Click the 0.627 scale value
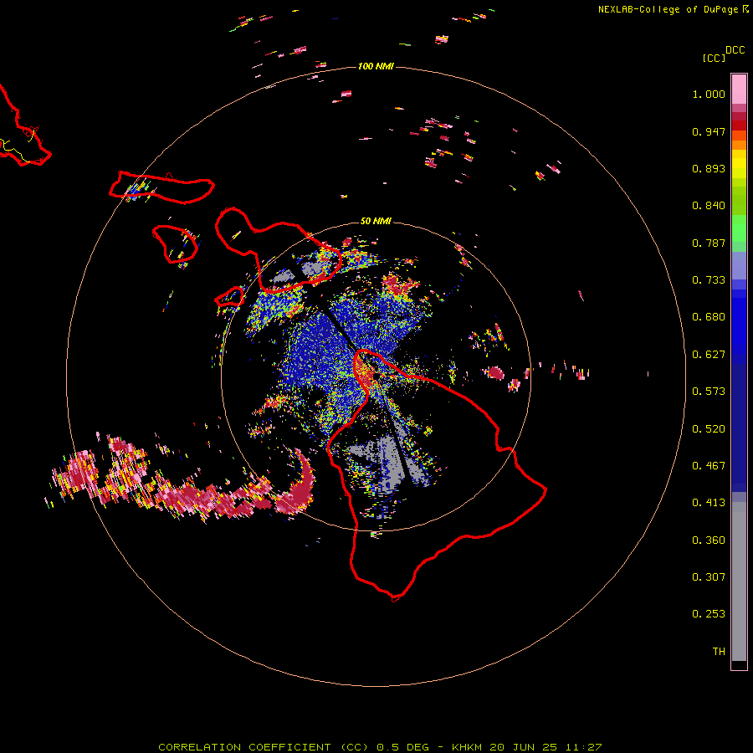This screenshot has width=753, height=753. point(709,355)
